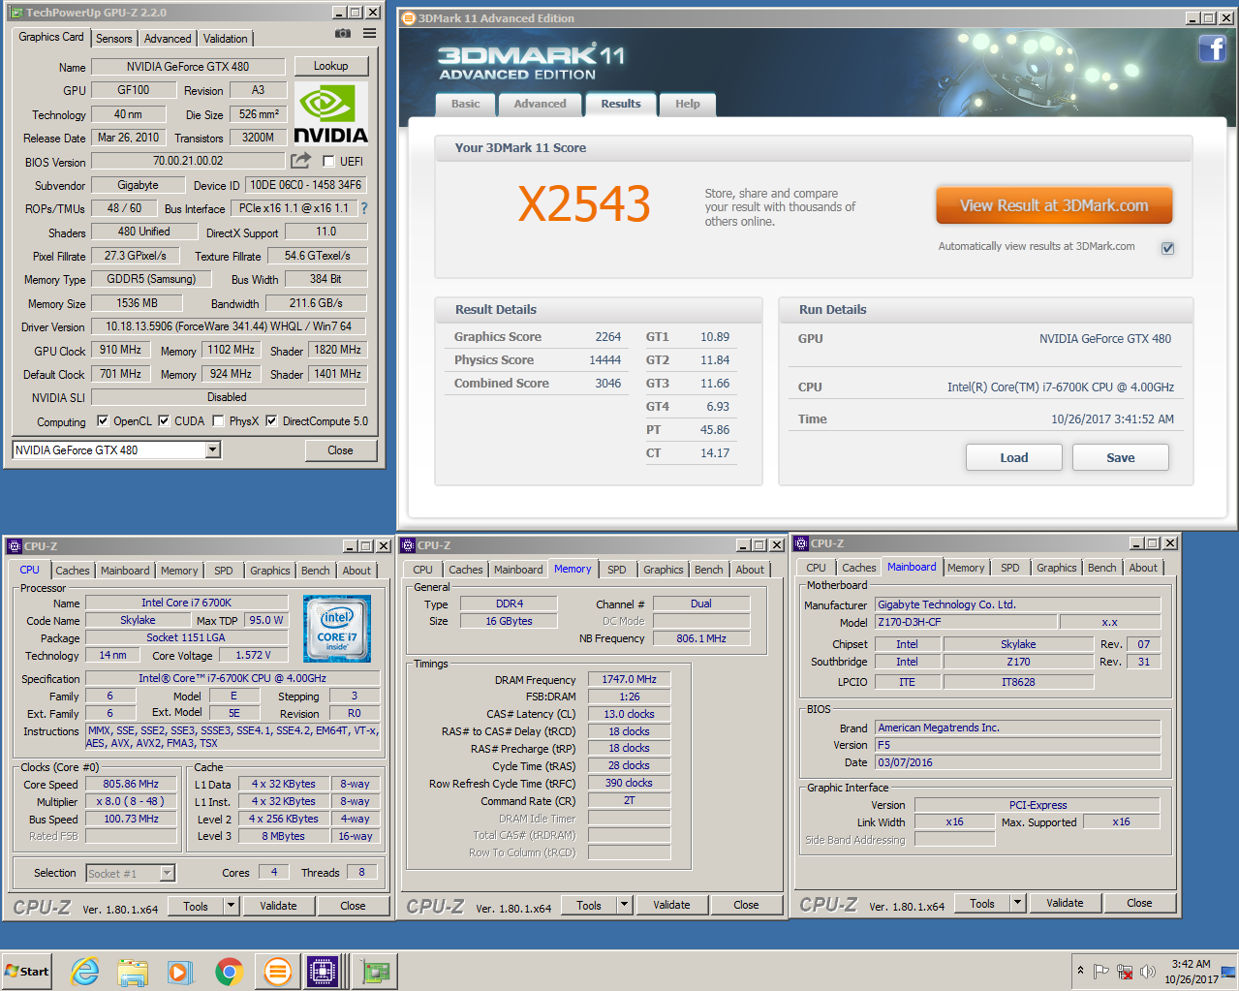Viewport: 1239px width, 991px height.
Task: Open File Explorer from the taskbar
Action: click(133, 971)
